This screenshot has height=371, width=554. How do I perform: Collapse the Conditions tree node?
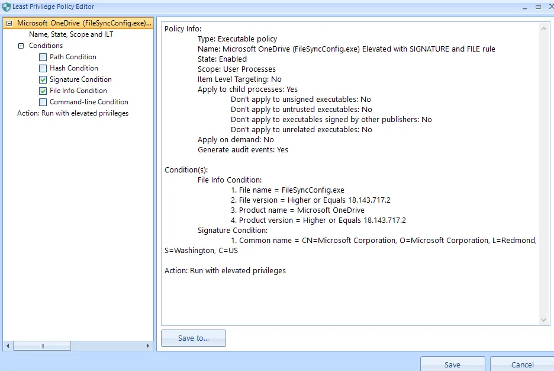point(21,46)
